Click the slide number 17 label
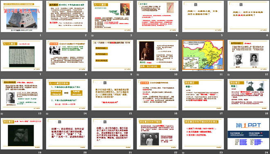The width and height of the screenshot is (270, 154). point(221,114)
